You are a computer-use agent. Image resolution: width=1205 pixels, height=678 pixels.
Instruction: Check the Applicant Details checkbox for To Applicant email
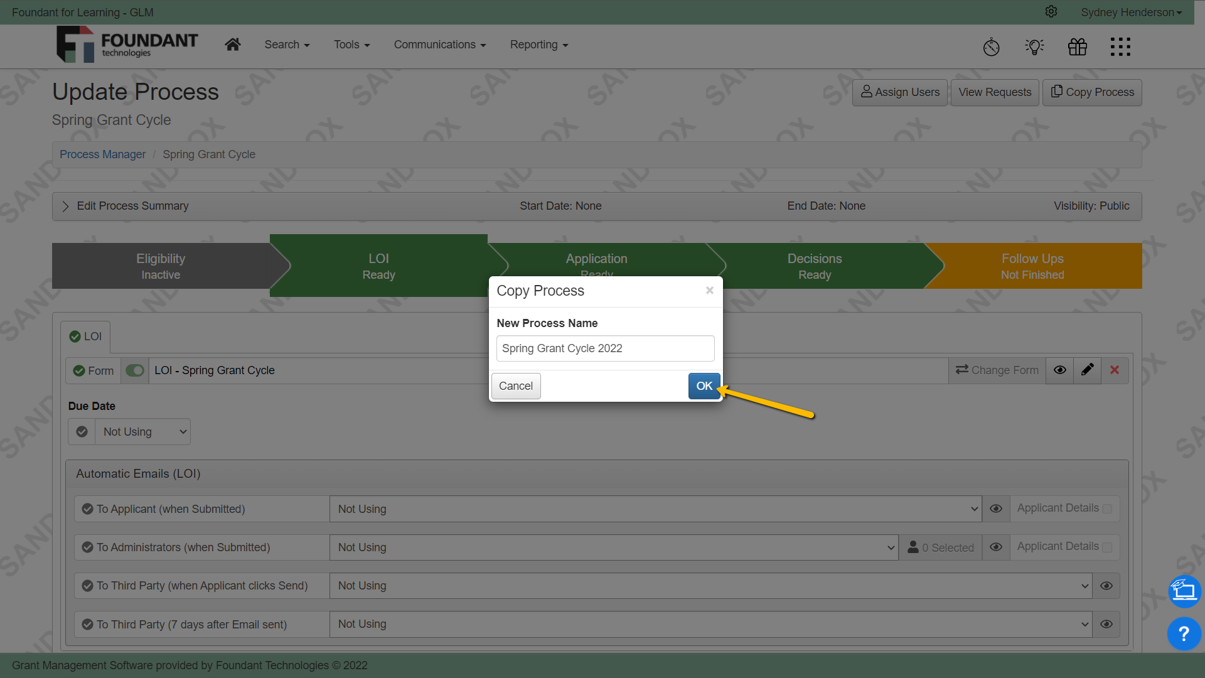(x=1108, y=509)
